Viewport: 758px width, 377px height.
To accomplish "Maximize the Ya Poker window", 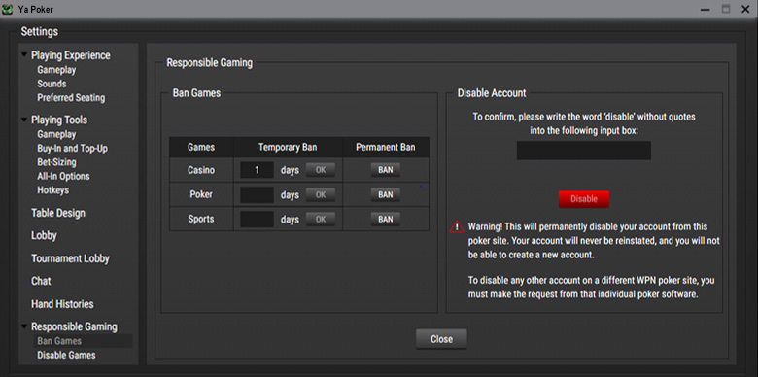I will [726, 9].
